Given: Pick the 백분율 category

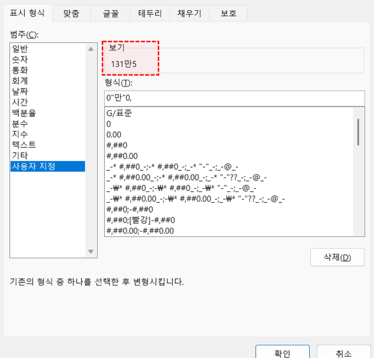Looking at the screenshot, I should 48,113.
